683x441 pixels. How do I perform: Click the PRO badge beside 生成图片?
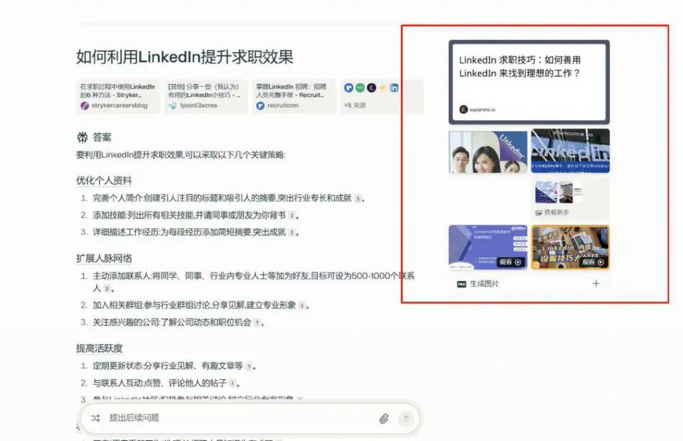click(461, 284)
